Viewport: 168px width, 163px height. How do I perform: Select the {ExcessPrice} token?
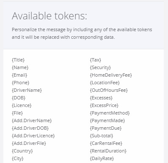tap(104, 105)
